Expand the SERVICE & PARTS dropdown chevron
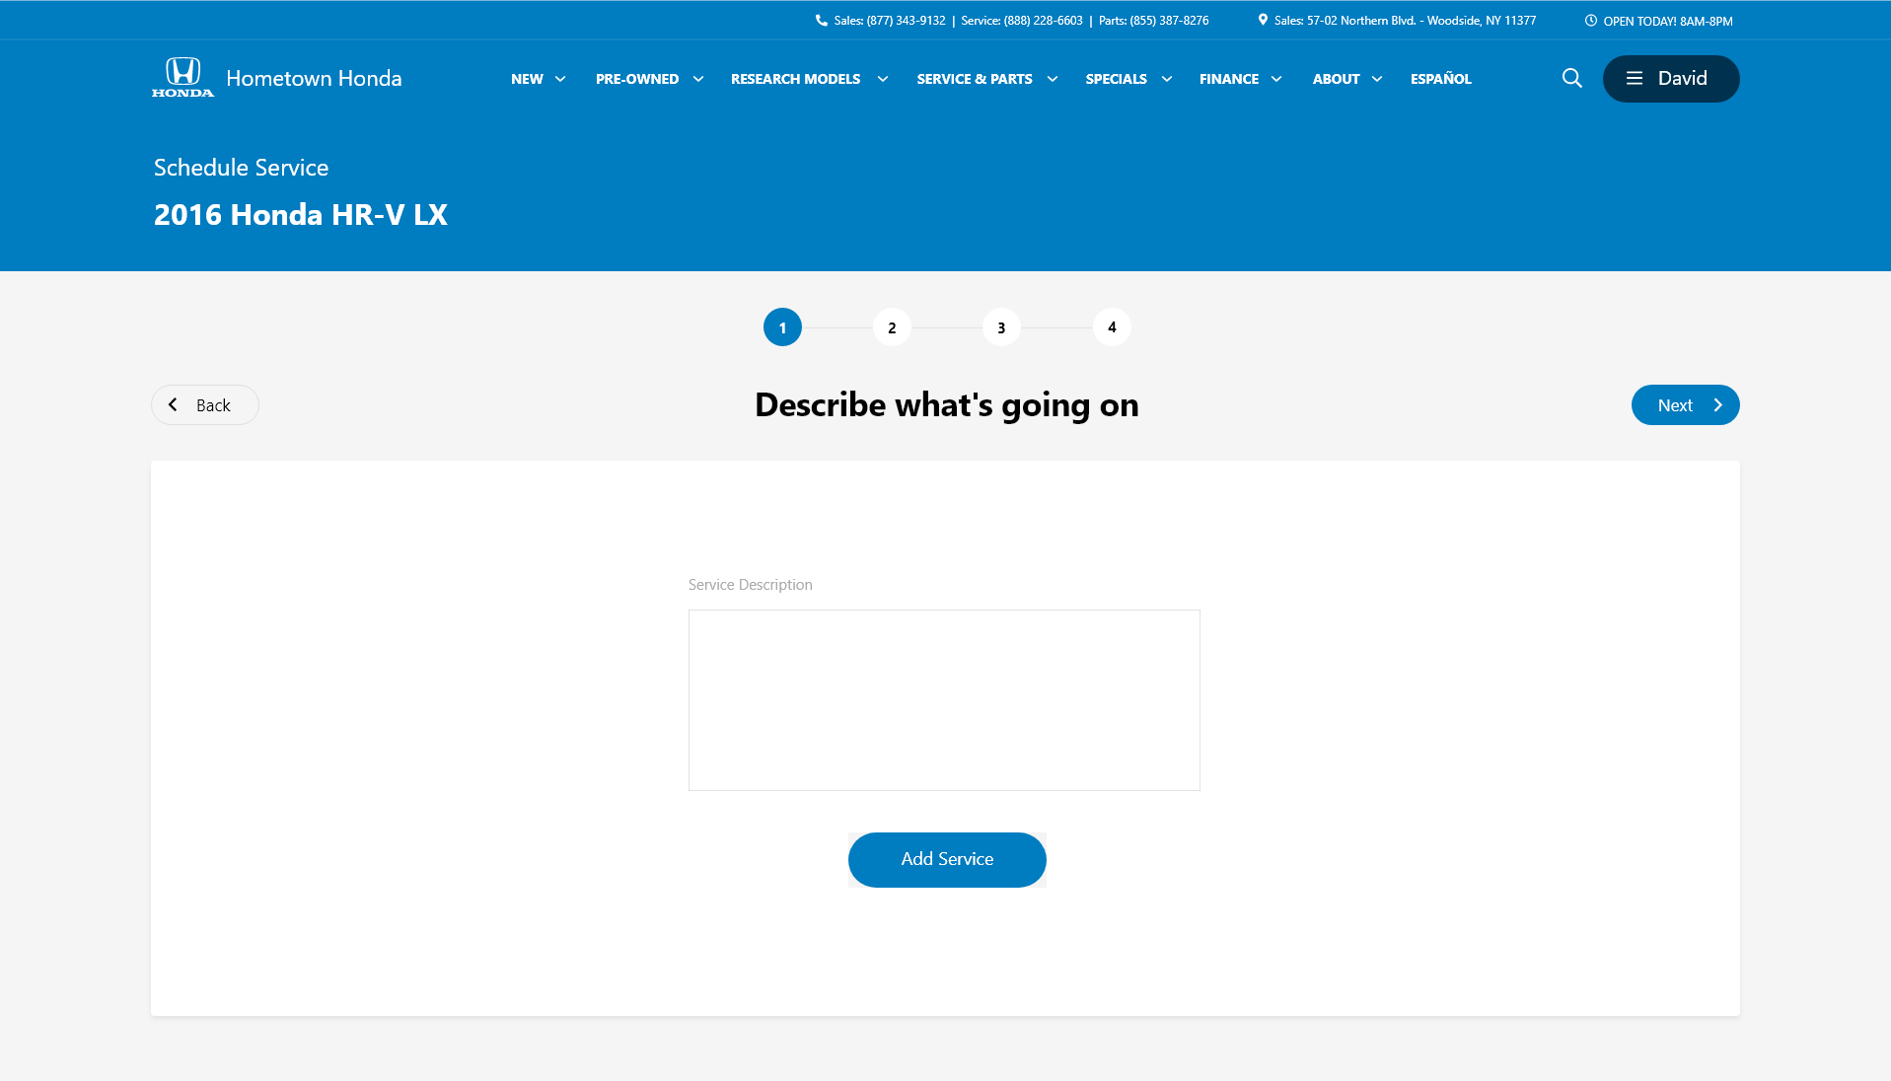The height and width of the screenshot is (1081, 1891). pyautogui.click(x=1053, y=79)
